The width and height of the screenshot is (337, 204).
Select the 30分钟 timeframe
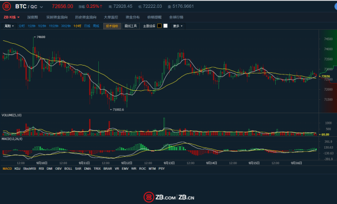pyautogui.click(x=66, y=26)
